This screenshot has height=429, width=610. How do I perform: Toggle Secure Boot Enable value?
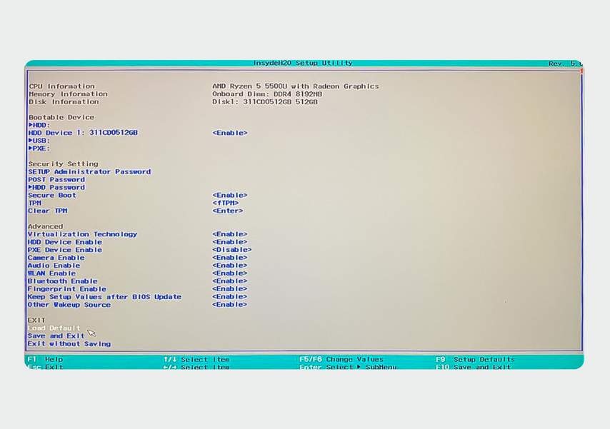[x=230, y=196]
